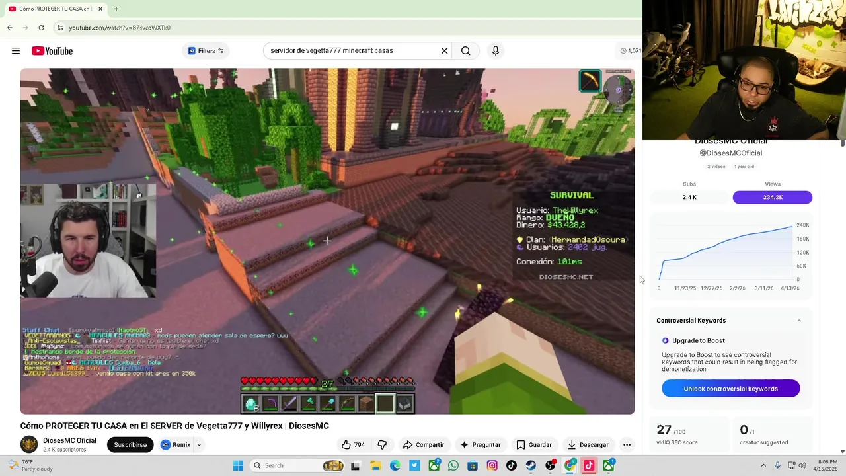846x476 pixels.
Task: Go back with the browser arrow
Action: (x=10, y=28)
